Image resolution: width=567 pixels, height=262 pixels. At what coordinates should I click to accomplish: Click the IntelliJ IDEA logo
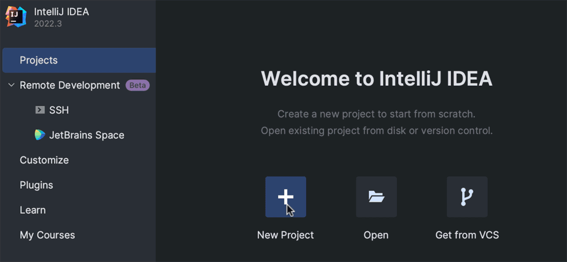(x=16, y=17)
